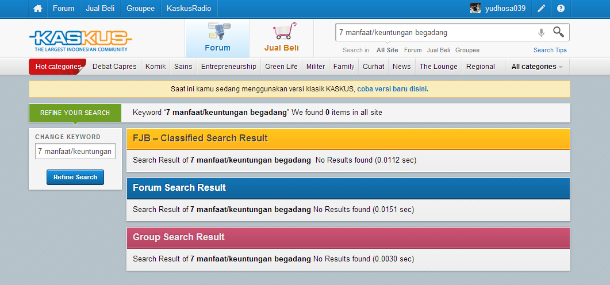Viewport: 610px width, 285px height.
Task: Follow the 'coba versi baru disini' link
Action: (x=393, y=89)
